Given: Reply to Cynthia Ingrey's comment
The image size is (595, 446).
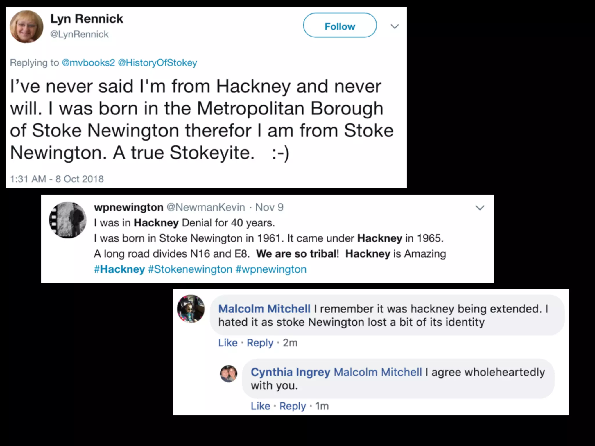Looking at the screenshot, I should 293,406.
